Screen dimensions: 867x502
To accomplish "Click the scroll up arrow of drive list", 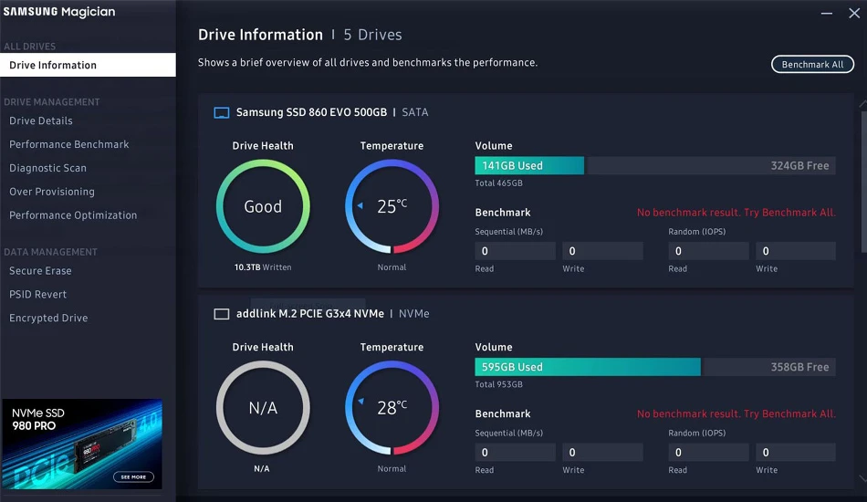I will [862, 104].
